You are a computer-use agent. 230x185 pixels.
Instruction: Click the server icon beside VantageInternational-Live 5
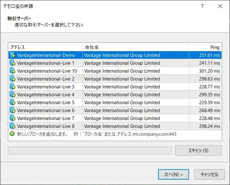click(x=12, y=102)
